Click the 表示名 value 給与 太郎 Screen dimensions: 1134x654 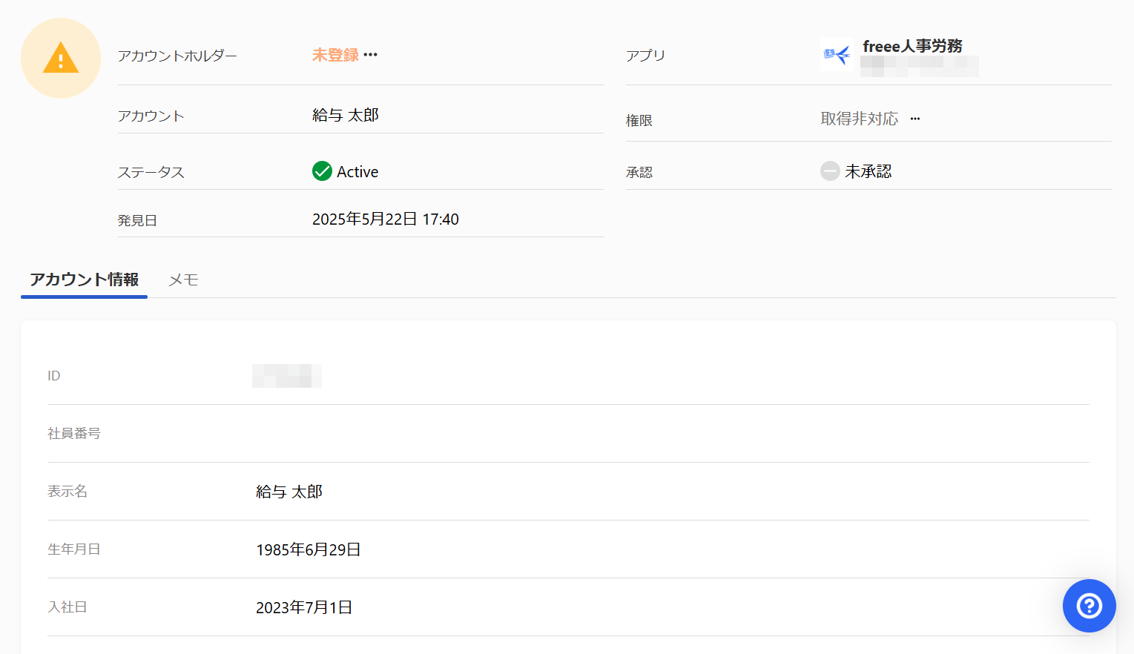(x=289, y=492)
